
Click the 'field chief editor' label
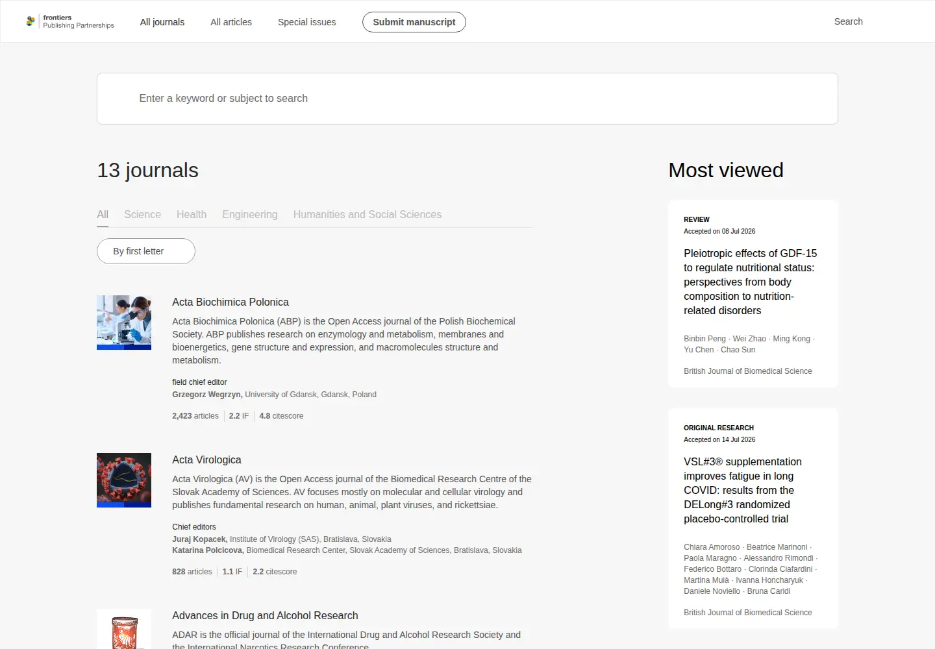pos(199,382)
